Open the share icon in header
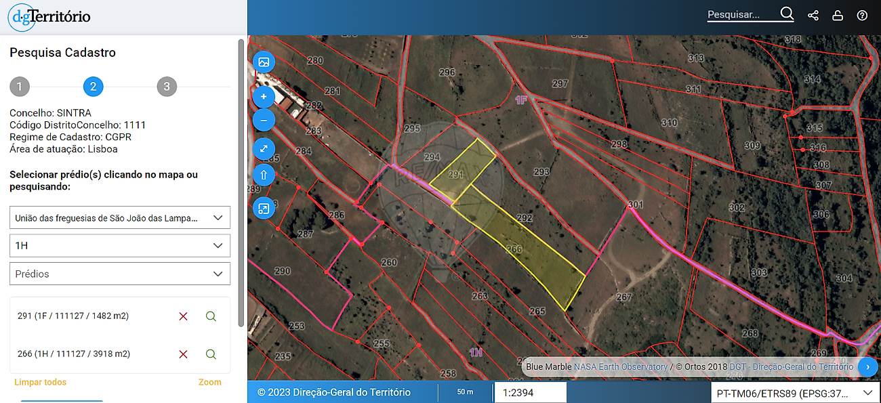The height and width of the screenshot is (403, 881). (x=813, y=16)
